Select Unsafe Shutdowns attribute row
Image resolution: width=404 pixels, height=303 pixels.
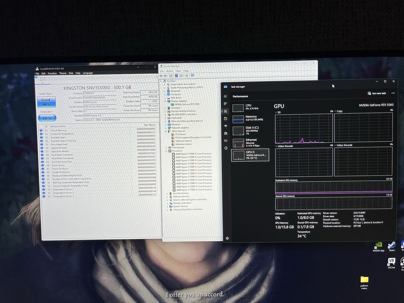pos(99,172)
